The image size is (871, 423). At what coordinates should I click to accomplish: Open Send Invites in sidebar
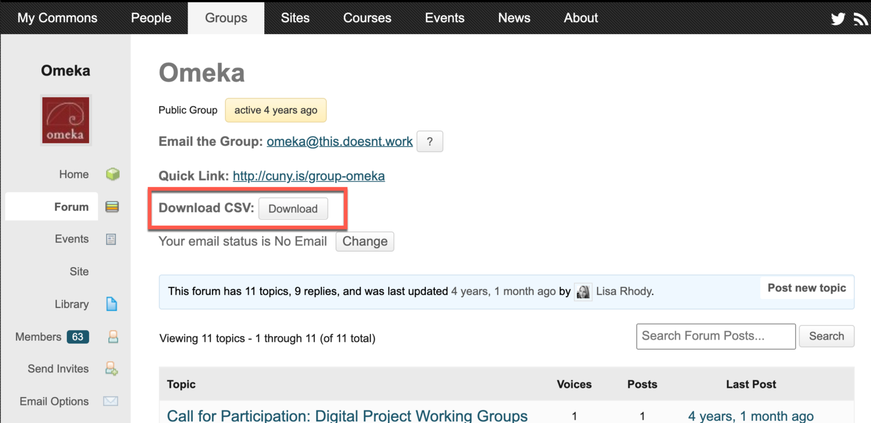[x=58, y=369]
